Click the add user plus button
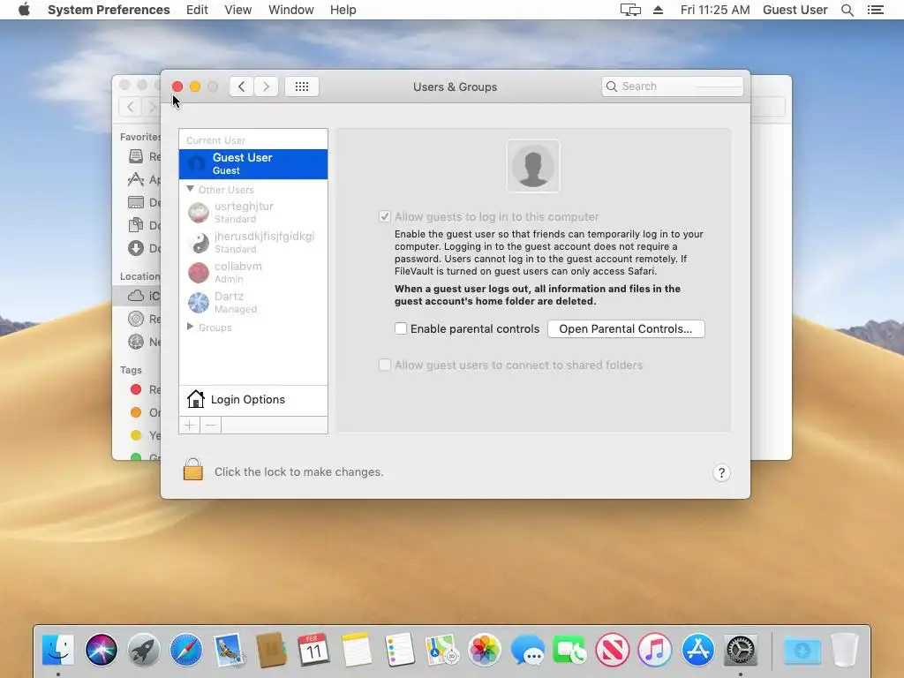This screenshot has width=904, height=678. (x=189, y=425)
